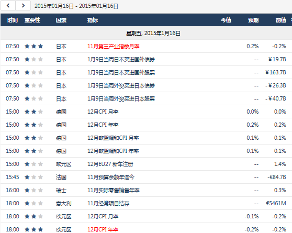Viewport: 292px width, 233px height.
Task: Click the previous value 0.3% in 瑞士 row
Action: click(x=280, y=190)
